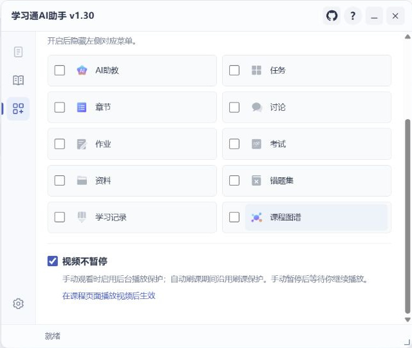The width and height of the screenshot is (412, 348).
Task: Minimize the 学习通AI助手 window
Action: coord(374,15)
